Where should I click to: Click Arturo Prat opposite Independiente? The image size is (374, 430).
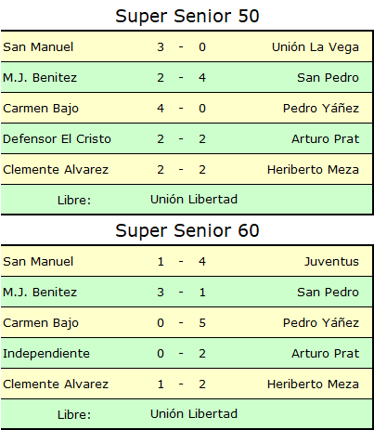tap(325, 354)
